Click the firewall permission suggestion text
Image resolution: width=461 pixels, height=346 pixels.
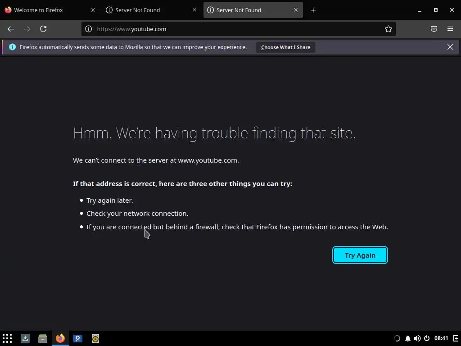[x=237, y=227]
